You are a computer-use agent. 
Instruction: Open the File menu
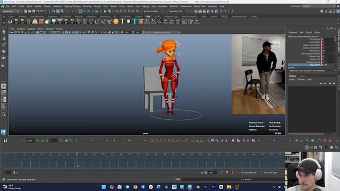[8, 6]
